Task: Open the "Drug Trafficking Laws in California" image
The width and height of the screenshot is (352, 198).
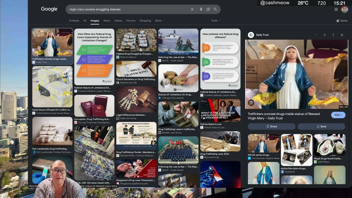Action: coord(178,114)
